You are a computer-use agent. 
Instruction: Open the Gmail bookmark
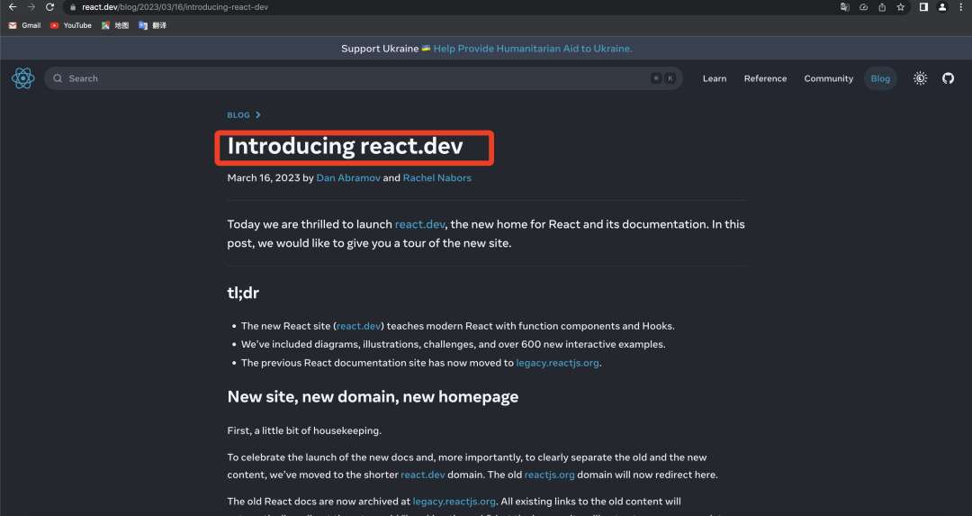point(25,25)
